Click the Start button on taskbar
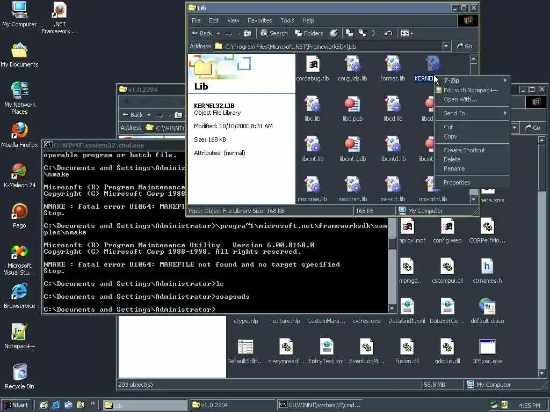550x412 pixels. (16, 405)
